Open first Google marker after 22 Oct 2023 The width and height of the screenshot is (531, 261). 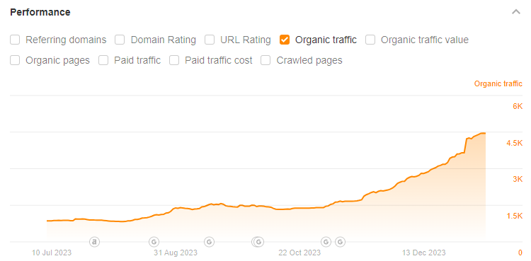pyautogui.click(x=326, y=242)
